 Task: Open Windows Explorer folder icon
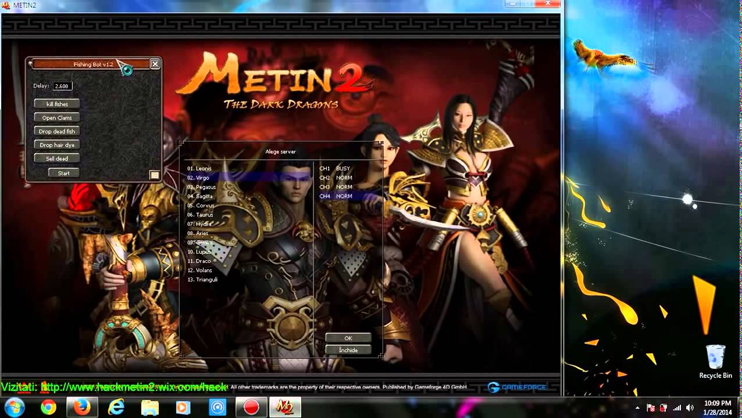(x=150, y=408)
